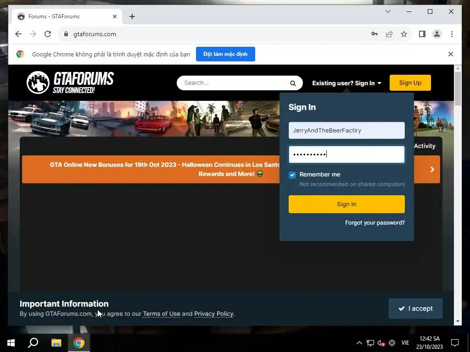Click the share page icon
This screenshot has width=470, height=352.
point(389,34)
